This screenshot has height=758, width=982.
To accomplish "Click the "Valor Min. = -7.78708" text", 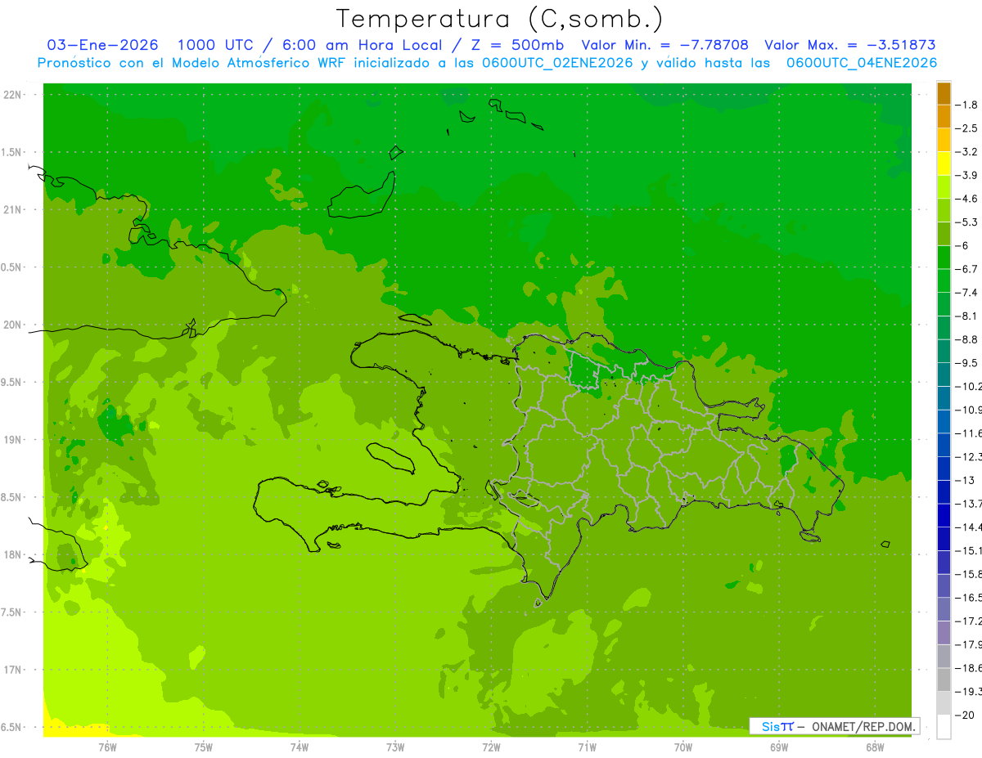I will tap(664, 45).
